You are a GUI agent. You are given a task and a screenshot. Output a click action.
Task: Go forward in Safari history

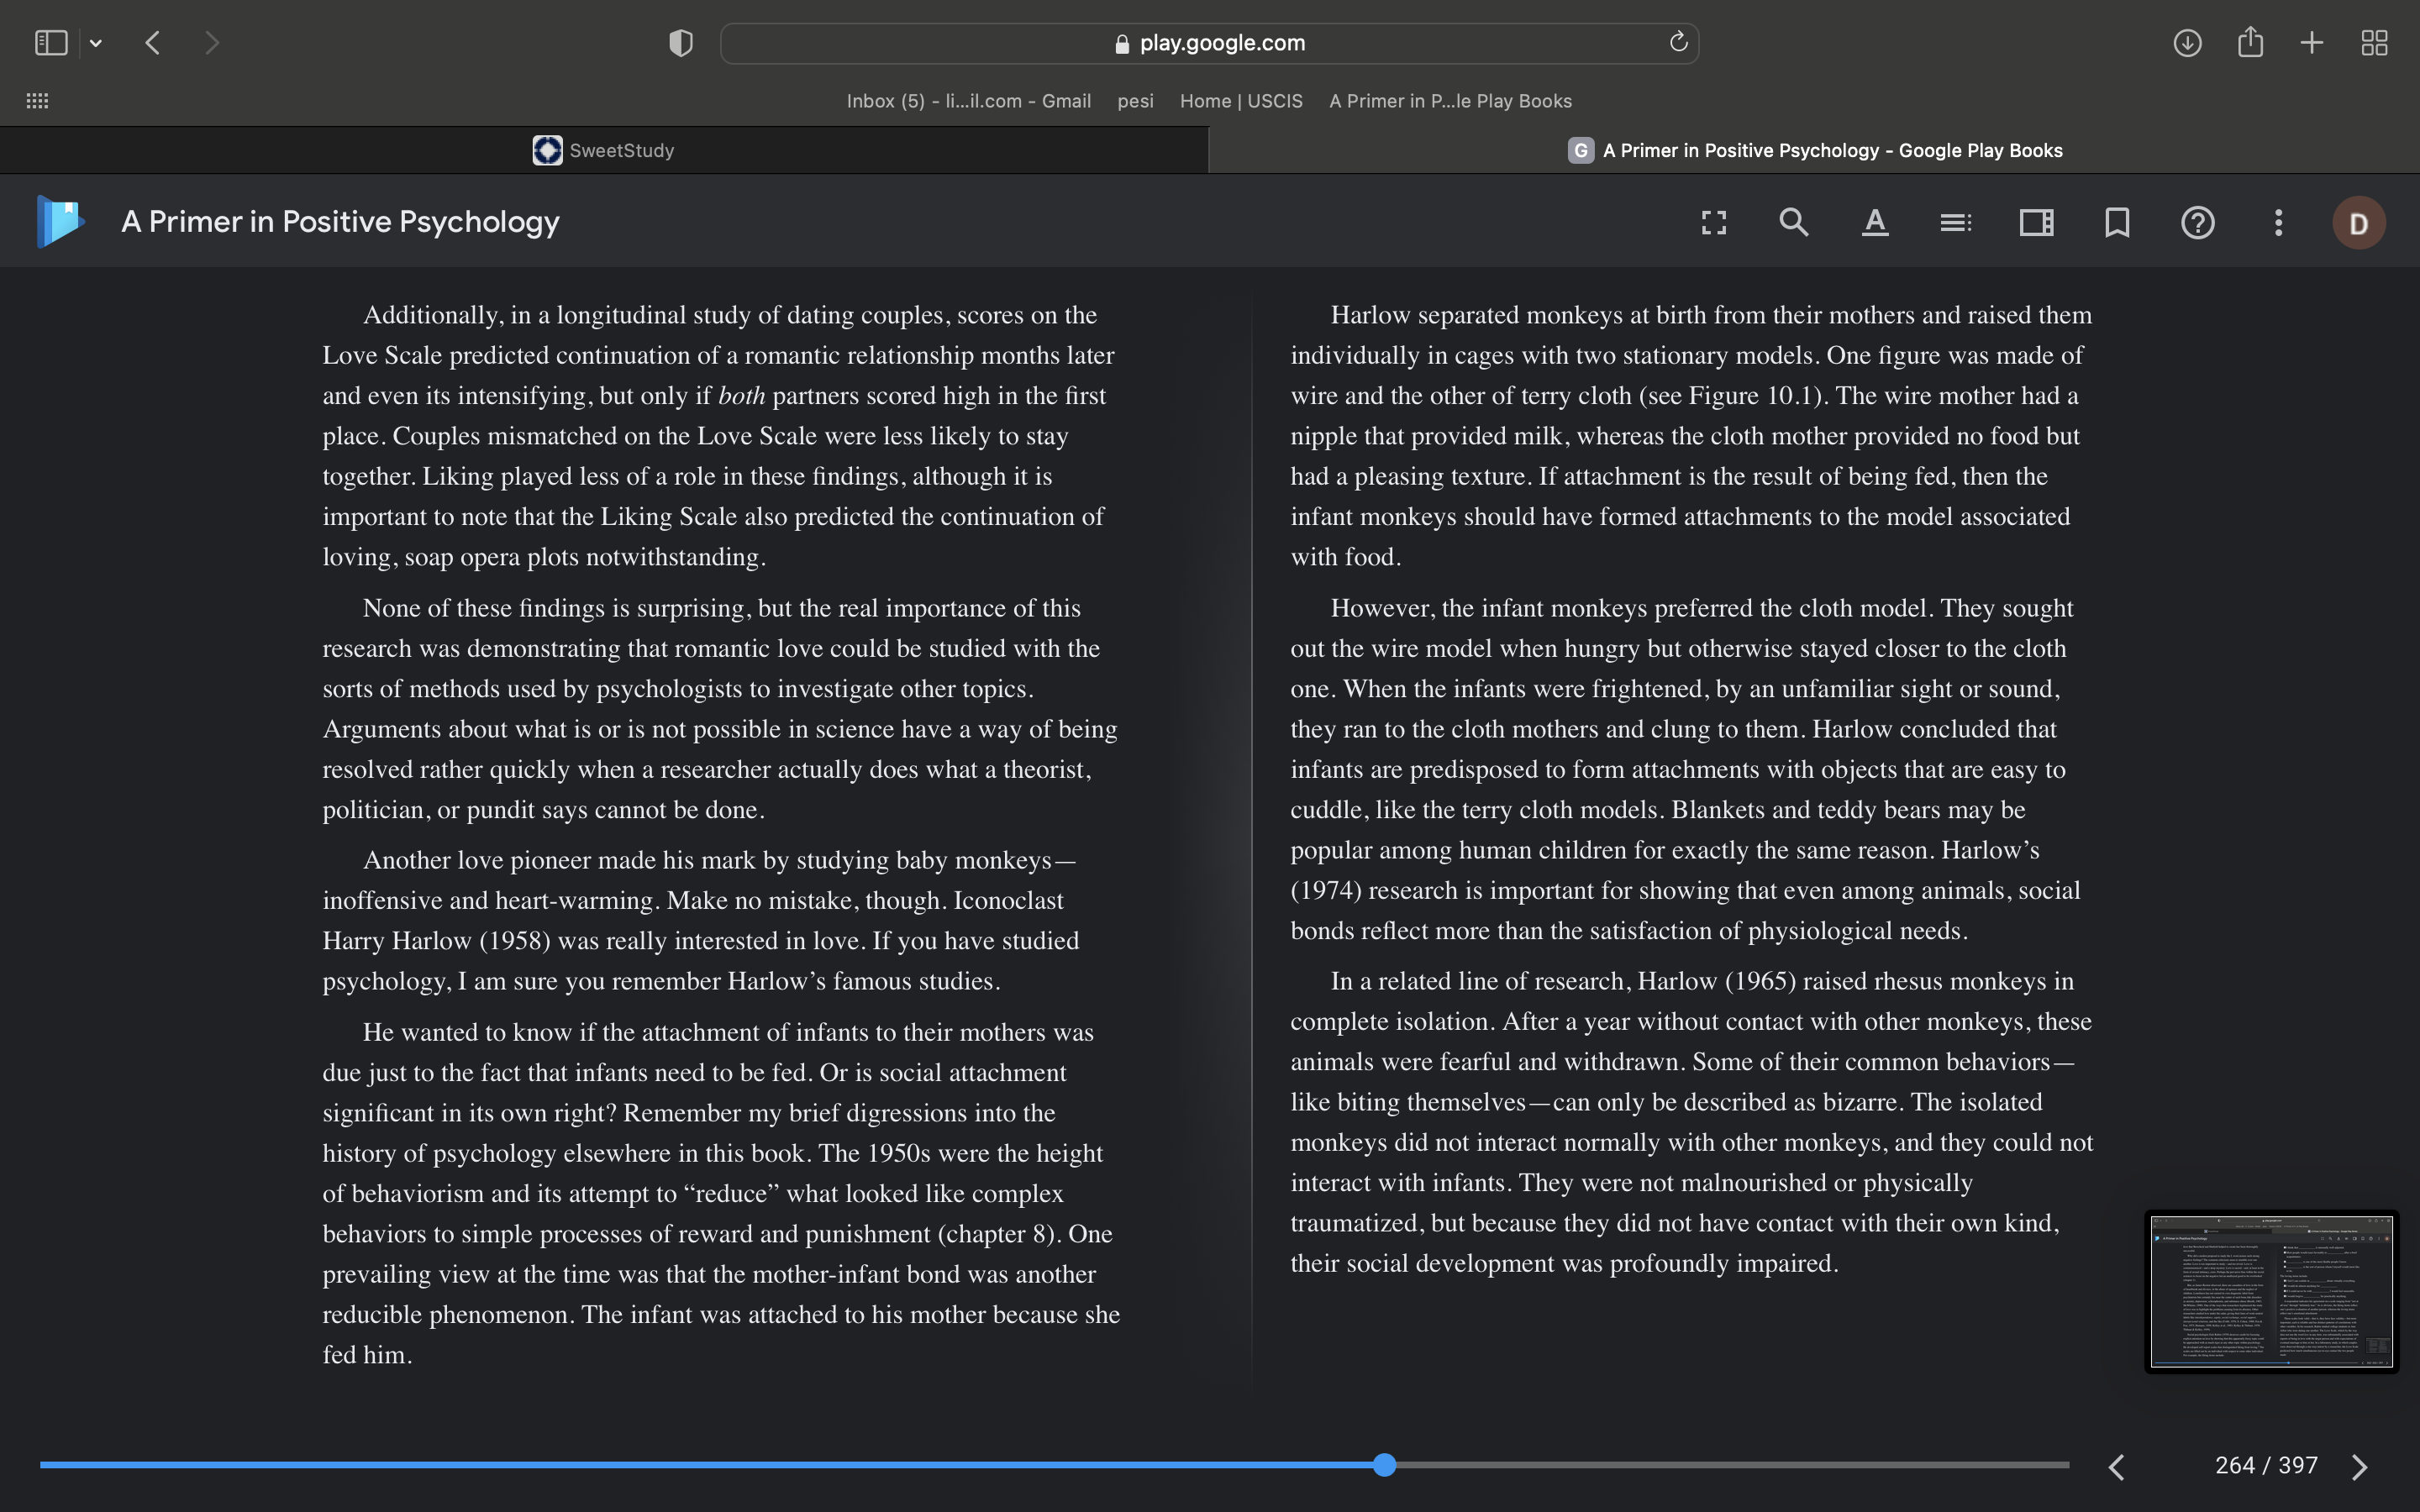pyautogui.click(x=211, y=43)
